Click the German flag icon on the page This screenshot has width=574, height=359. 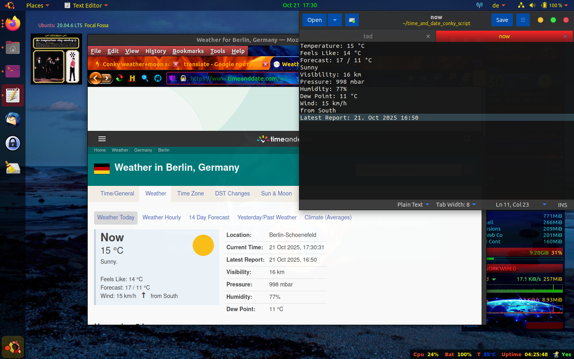(x=102, y=169)
